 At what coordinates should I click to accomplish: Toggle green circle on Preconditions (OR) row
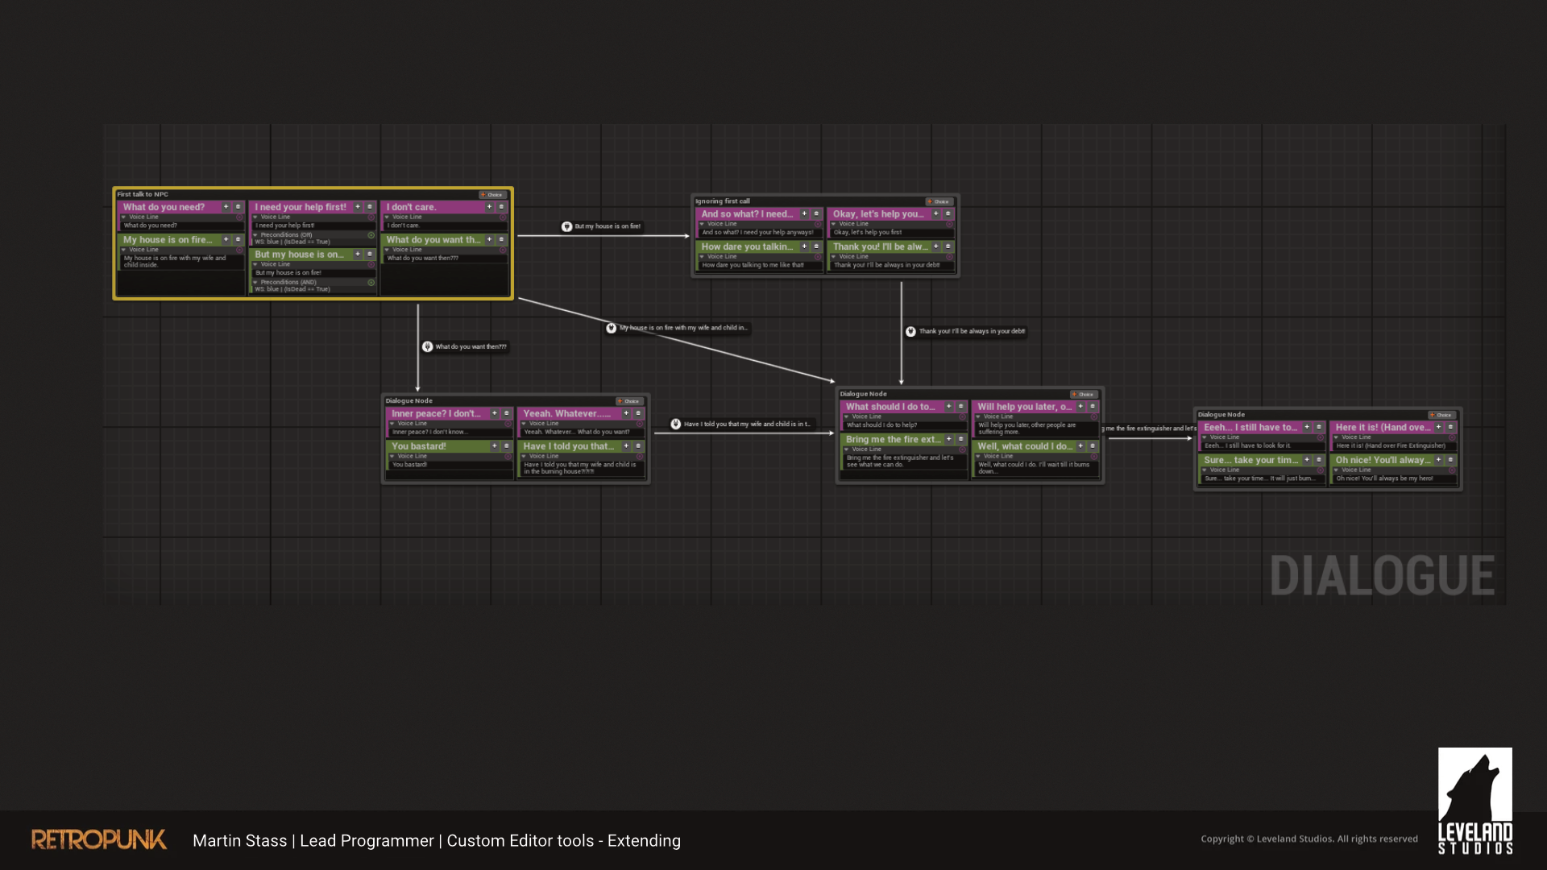click(x=371, y=235)
